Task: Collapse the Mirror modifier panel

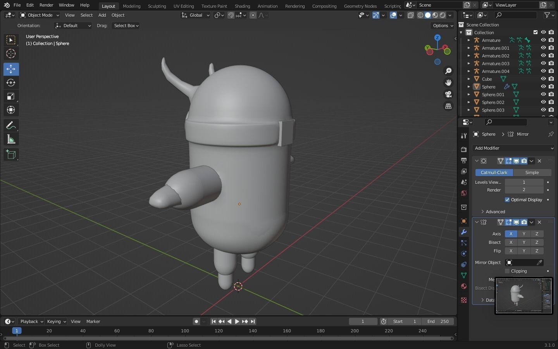Action: [477, 222]
